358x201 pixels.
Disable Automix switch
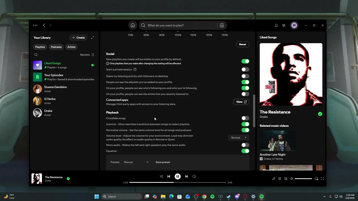coord(245,124)
